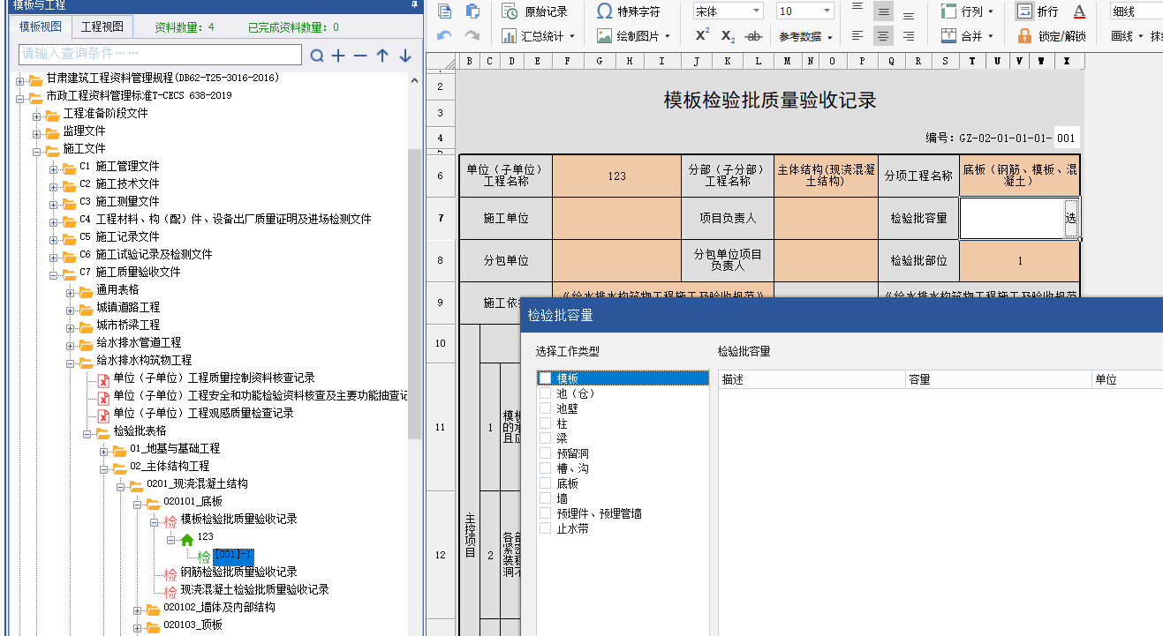
Task: Align text right horizontally
Action: coord(909,36)
